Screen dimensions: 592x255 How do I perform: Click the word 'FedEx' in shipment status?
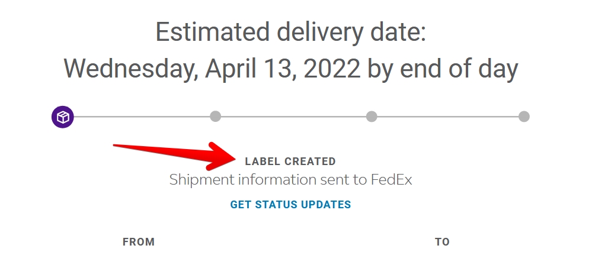391,180
